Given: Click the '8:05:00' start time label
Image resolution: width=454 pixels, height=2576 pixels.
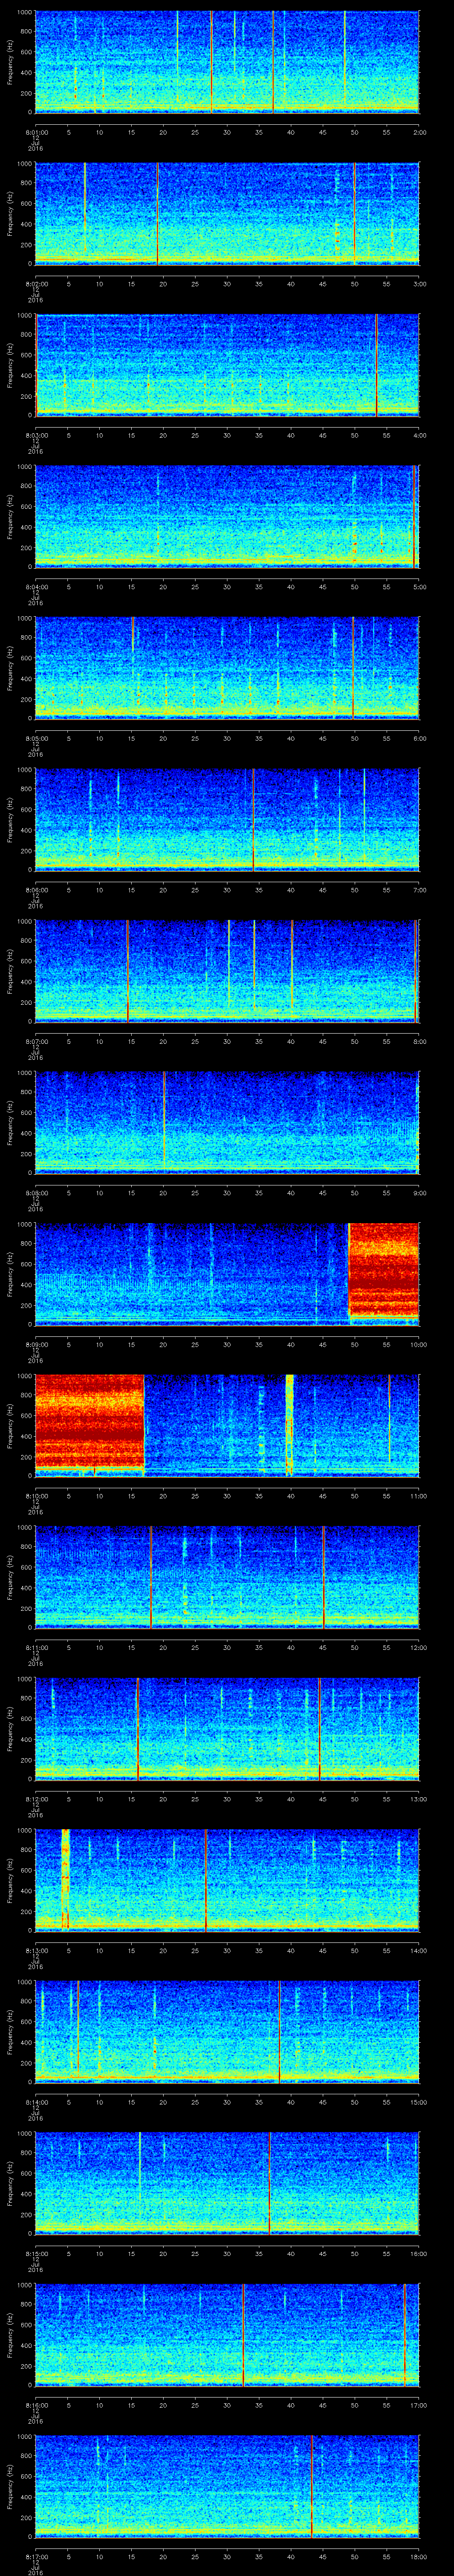Looking at the screenshot, I should [36, 738].
